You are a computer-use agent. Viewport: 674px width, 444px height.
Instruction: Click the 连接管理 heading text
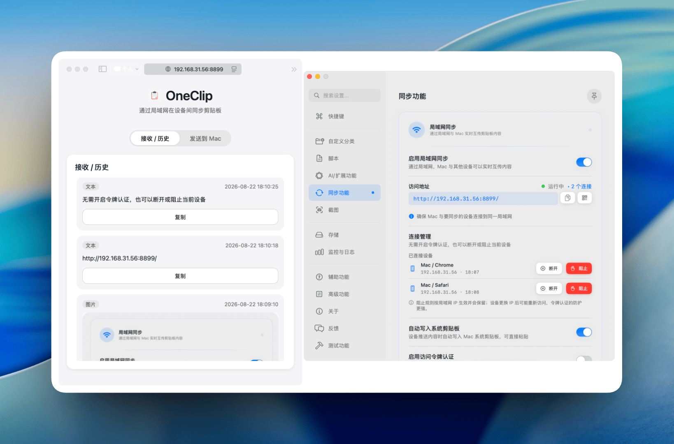click(x=420, y=236)
